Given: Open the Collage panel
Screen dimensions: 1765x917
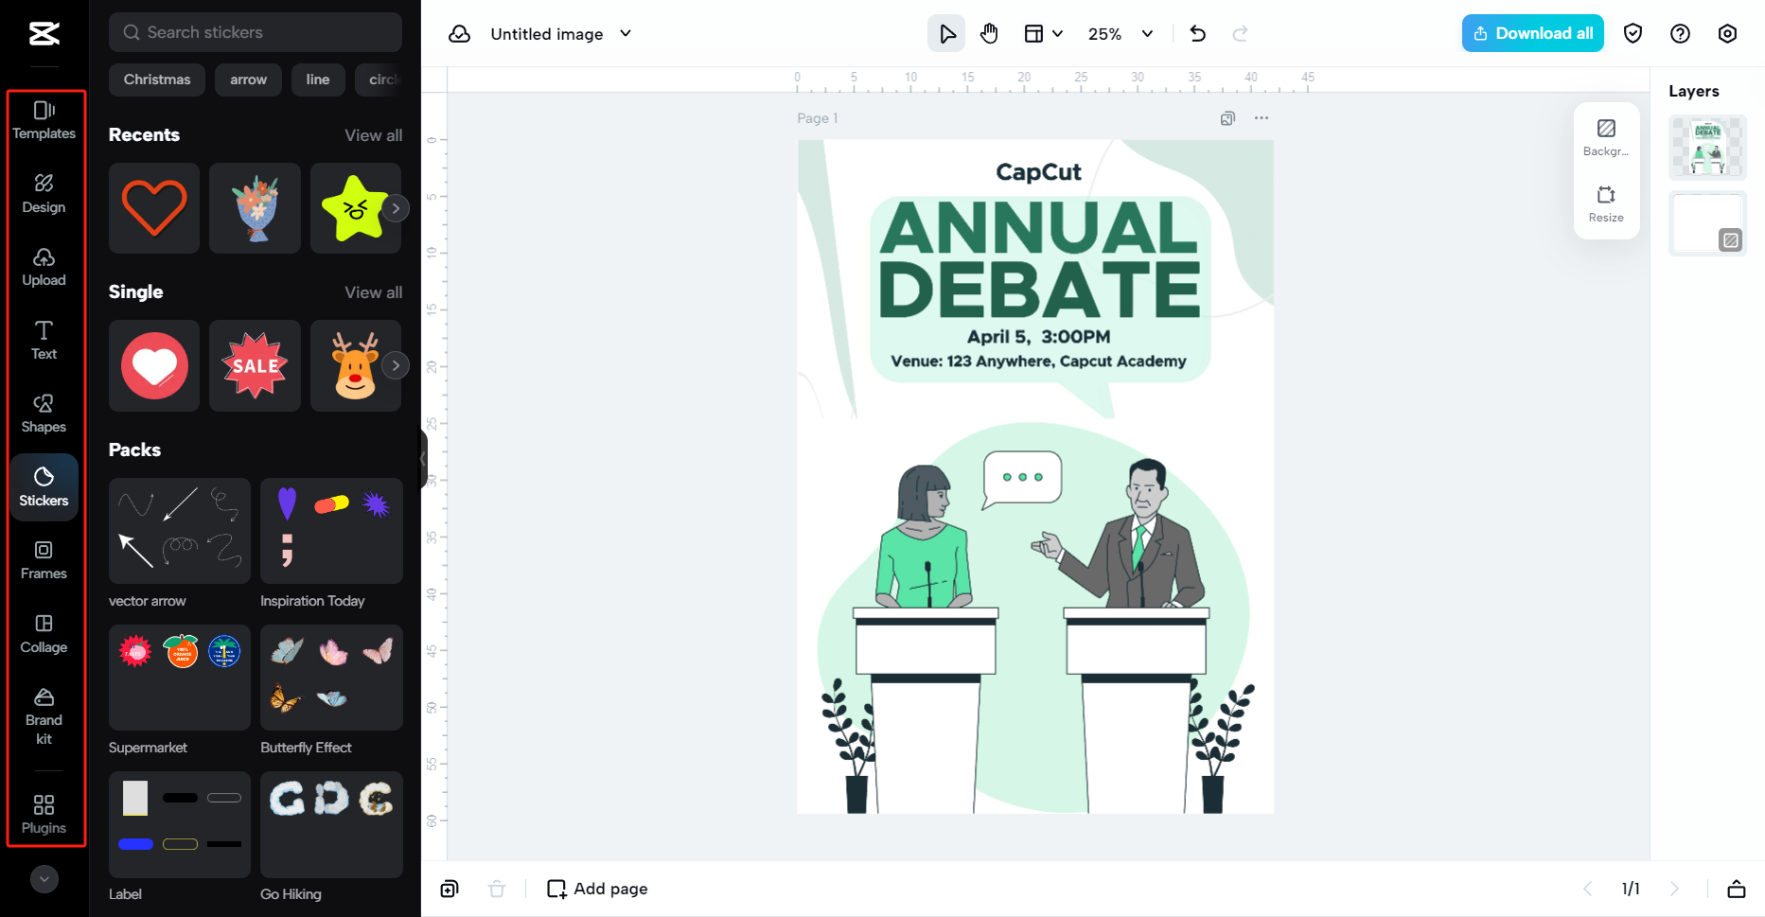Looking at the screenshot, I should [44, 634].
